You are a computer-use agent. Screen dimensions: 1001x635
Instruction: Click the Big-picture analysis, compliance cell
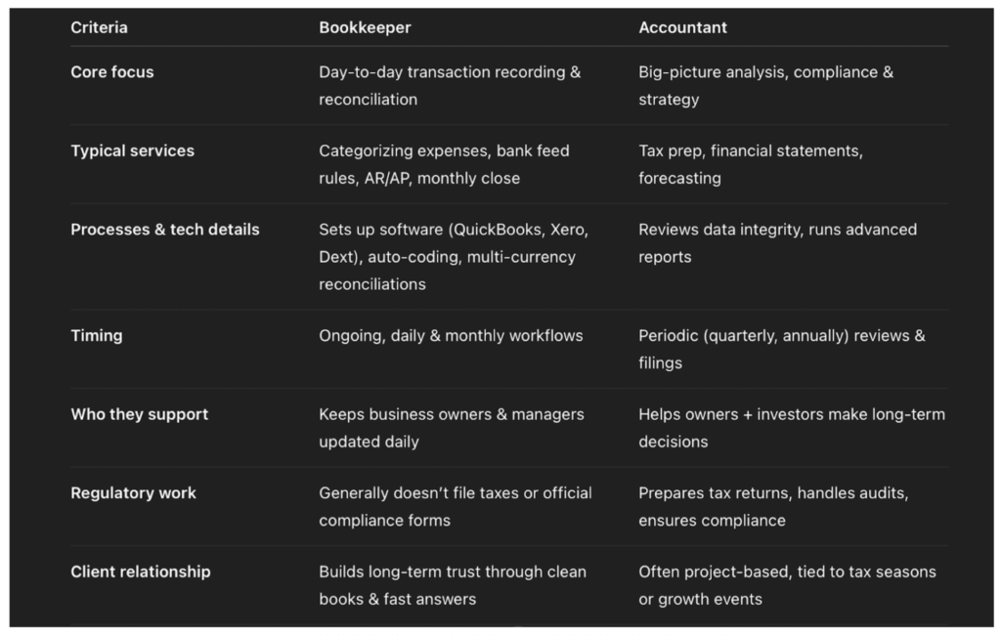click(x=766, y=86)
